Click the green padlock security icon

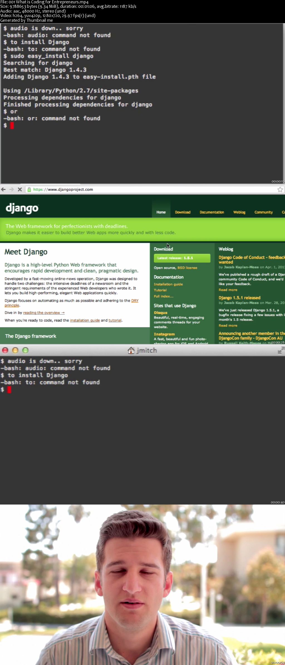point(29,189)
